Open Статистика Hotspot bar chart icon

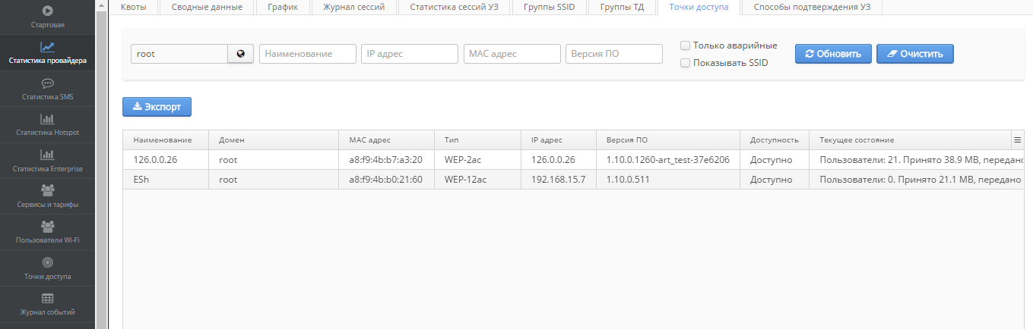coord(47,119)
